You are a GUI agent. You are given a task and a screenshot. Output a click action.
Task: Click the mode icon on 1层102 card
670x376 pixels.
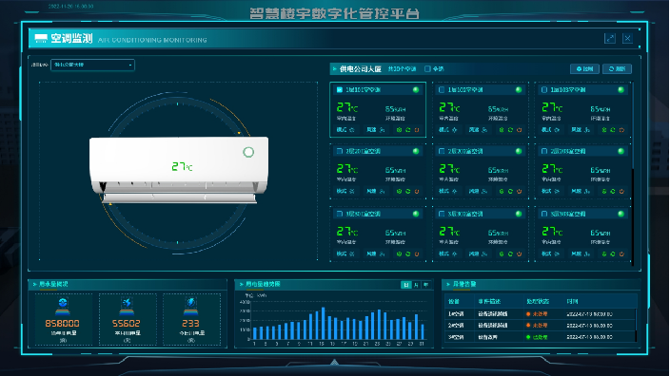coord(454,129)
